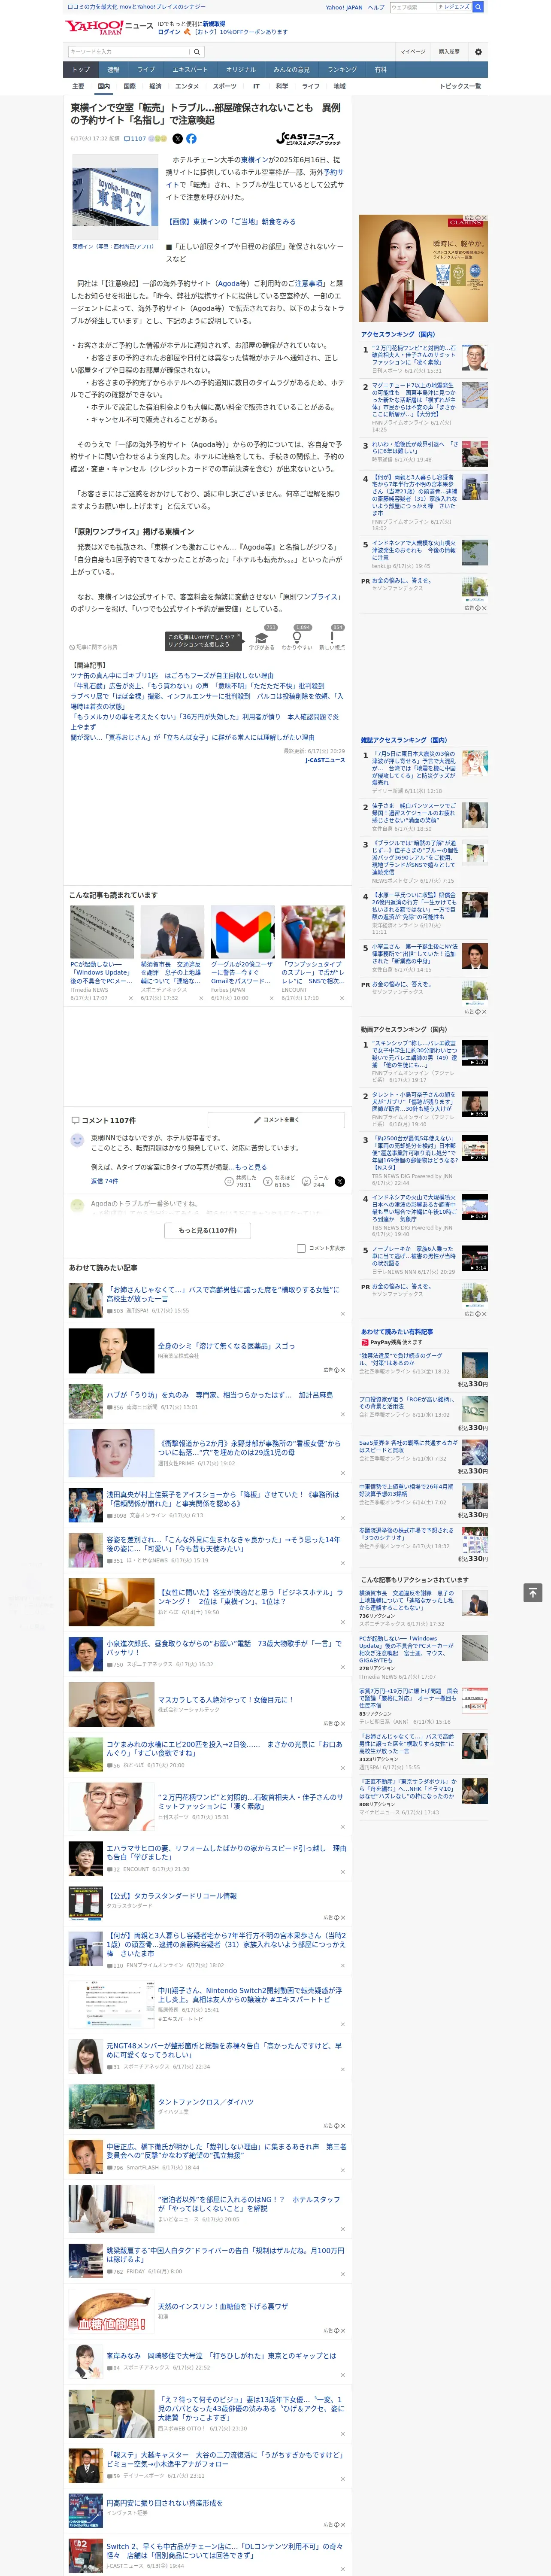Share article on Facebook icon
The height and width of the screenshot is (2576, 551).
191,139
